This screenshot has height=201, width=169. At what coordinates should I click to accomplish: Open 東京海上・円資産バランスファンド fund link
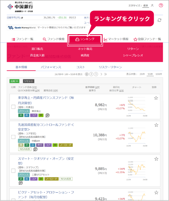click(x=46, y=100)
